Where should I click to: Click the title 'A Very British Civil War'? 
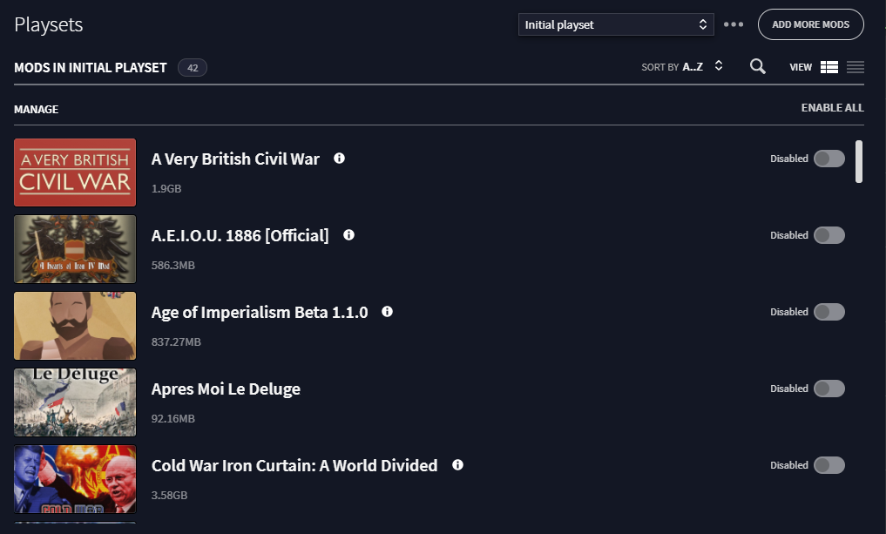[235, 159]
